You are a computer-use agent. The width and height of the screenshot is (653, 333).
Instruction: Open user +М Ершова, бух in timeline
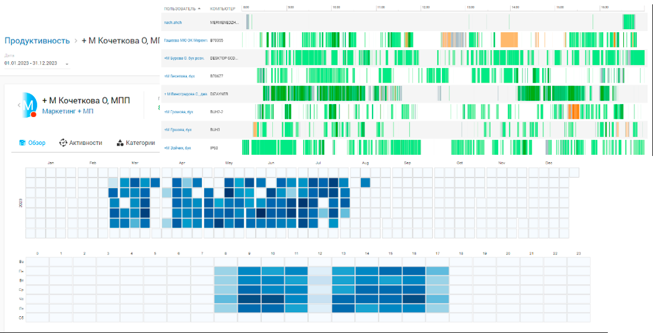point(178,130)
